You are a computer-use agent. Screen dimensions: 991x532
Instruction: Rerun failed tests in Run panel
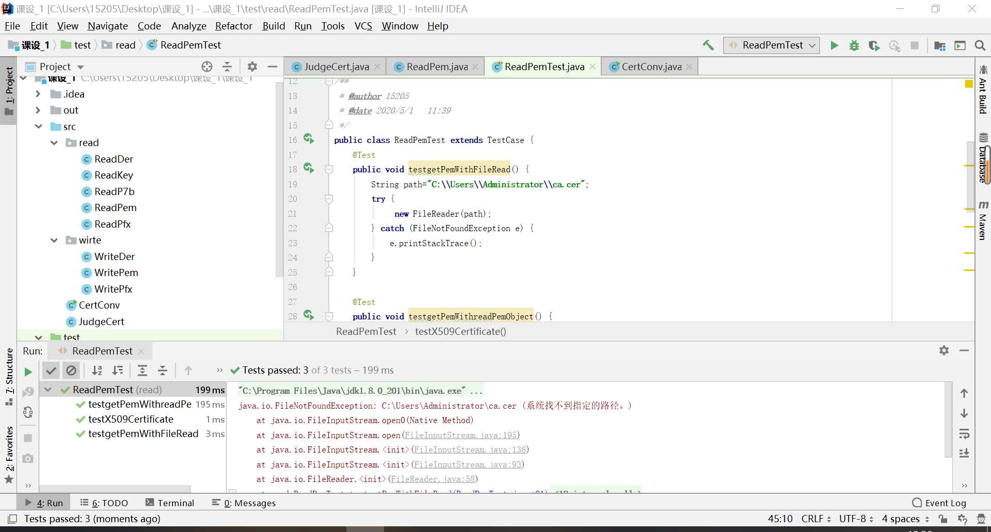[28, 392]
